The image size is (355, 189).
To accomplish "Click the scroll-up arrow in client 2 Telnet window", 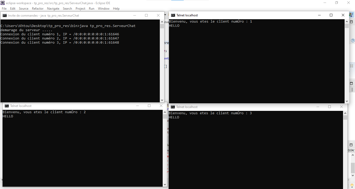I will pos(165,112).
